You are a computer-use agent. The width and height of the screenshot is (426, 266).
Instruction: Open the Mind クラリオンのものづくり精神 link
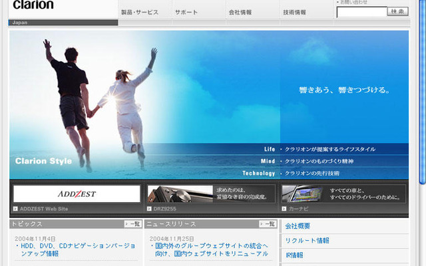point(307,161)
